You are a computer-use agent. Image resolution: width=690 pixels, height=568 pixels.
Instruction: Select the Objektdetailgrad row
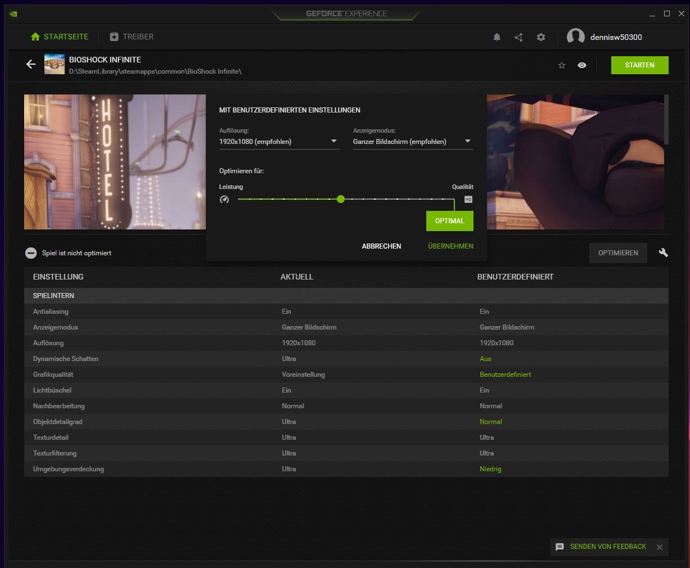346,422
